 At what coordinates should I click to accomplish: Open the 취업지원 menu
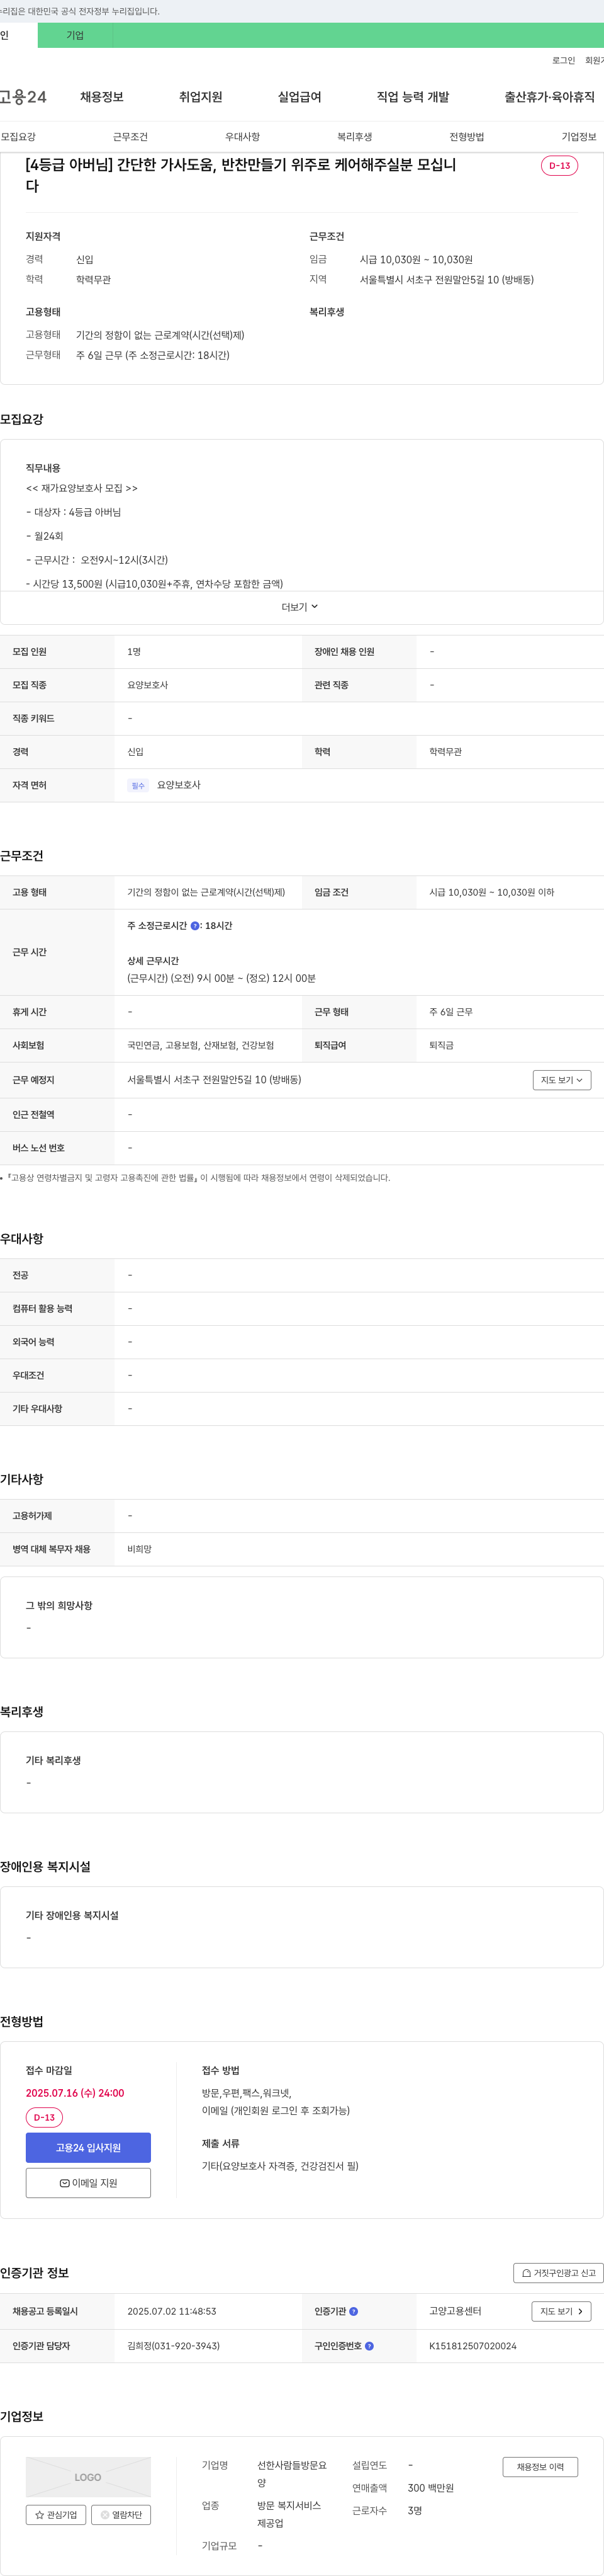[201, 97]
